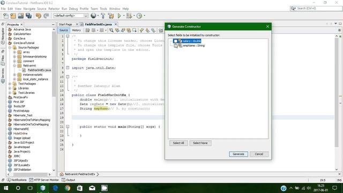Viewport: 343px width, 193px height.
Task: Click the Windows Start button
Action: point(6,188)
